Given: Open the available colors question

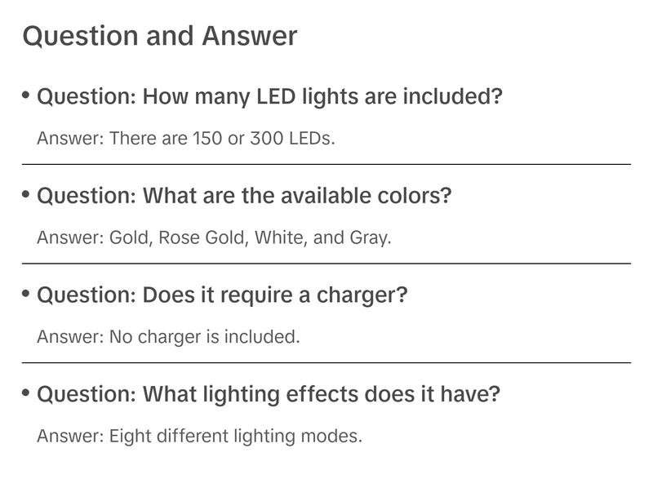Looking at the screenshot, I should (243, 196).
